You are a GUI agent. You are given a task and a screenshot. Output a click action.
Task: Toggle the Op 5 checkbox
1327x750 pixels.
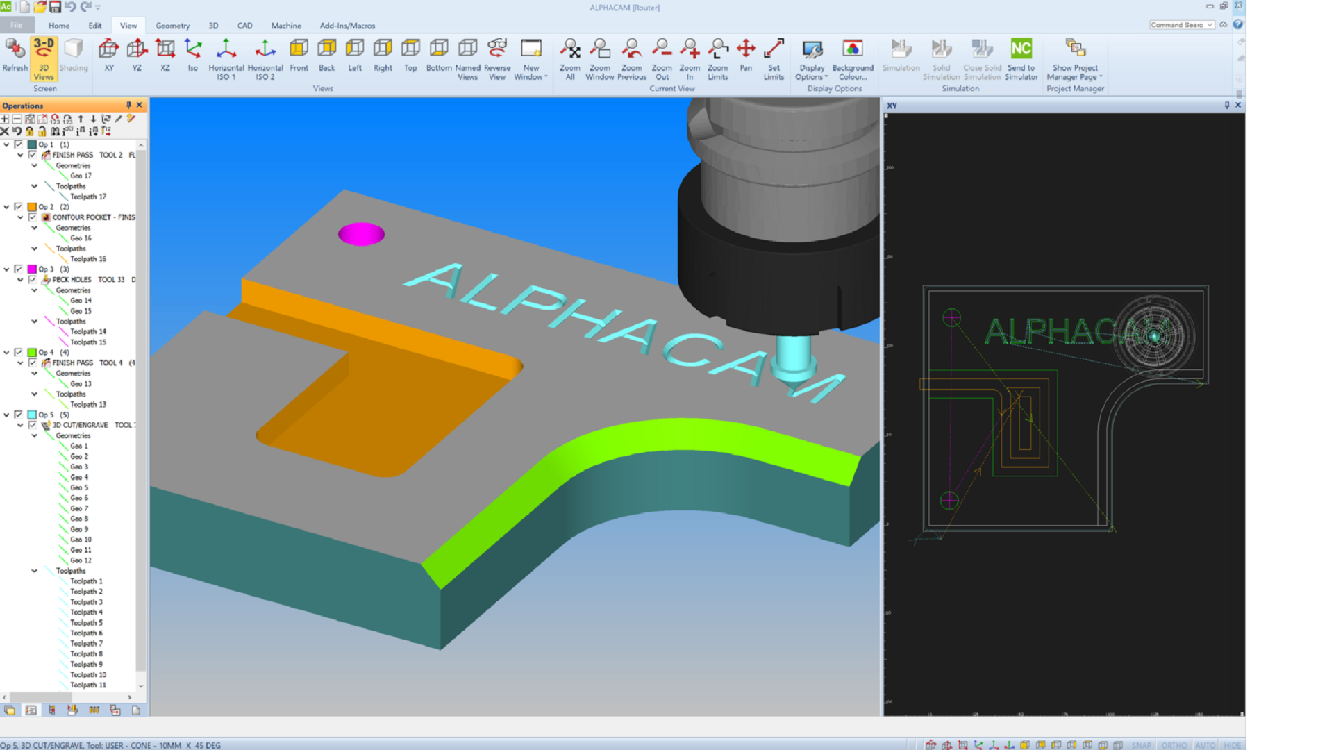coord(19,415)
